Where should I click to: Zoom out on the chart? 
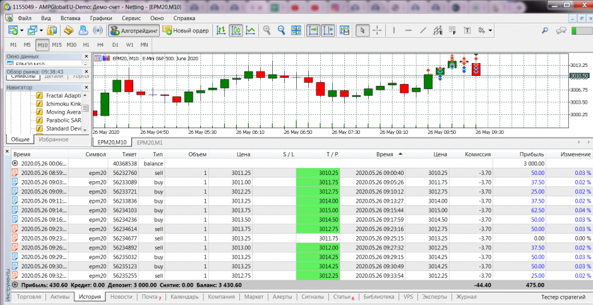(x=282, y=30)
